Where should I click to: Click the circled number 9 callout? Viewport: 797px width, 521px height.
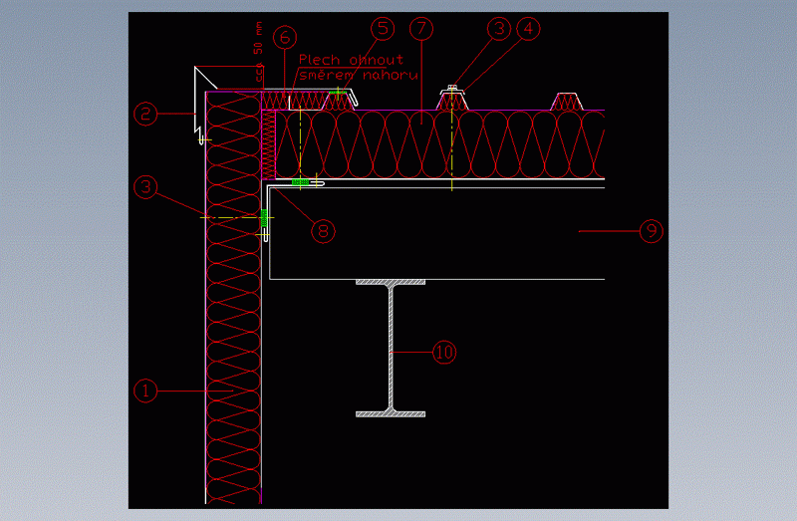click(651, 230)
